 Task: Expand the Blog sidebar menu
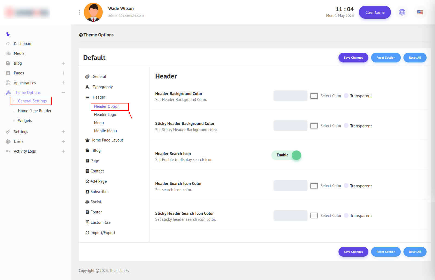pos(63,63)
